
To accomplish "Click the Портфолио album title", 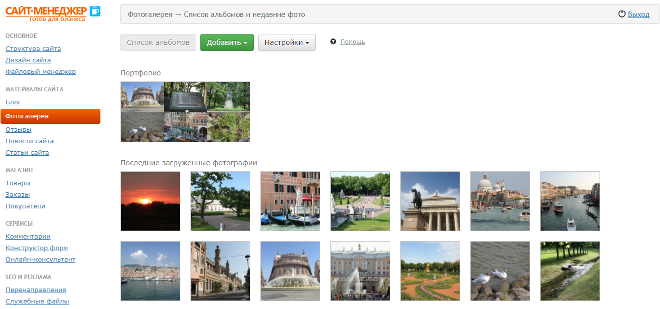I will coord(140,73).
